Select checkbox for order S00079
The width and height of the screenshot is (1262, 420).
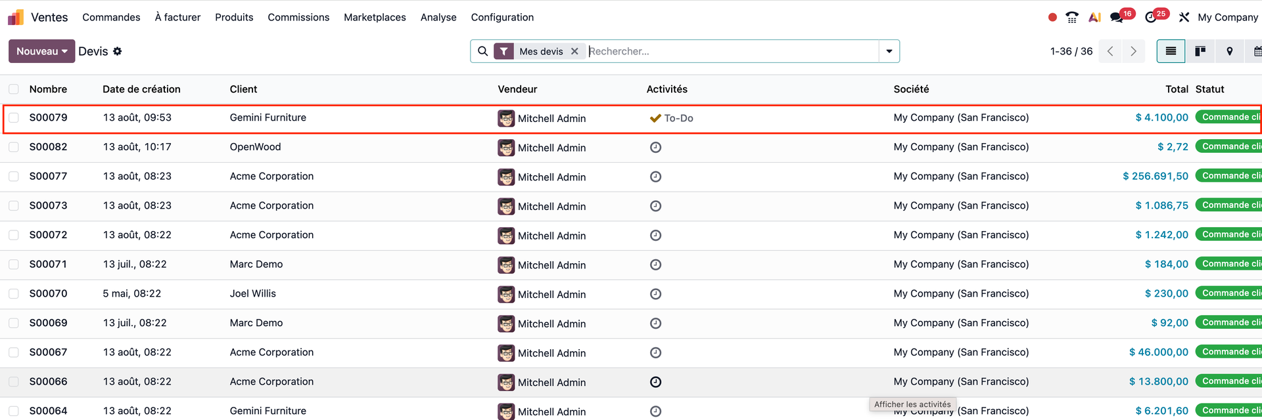pos(14,118)
